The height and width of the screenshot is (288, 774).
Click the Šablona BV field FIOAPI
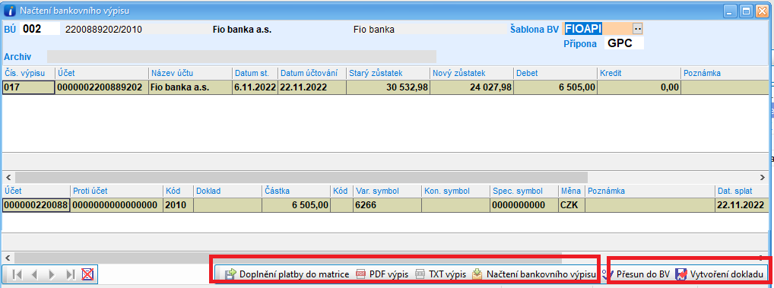pyautogui.click(x=598, y=29)
